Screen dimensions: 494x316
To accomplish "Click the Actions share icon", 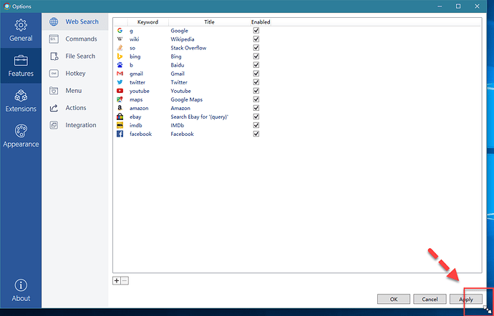I will (54, 108).
